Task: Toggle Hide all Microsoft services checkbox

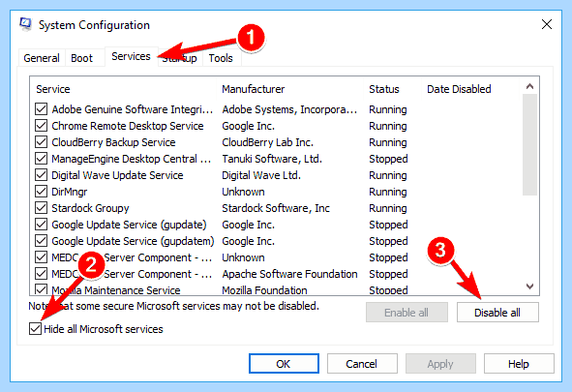Action: tap(35, 329)
